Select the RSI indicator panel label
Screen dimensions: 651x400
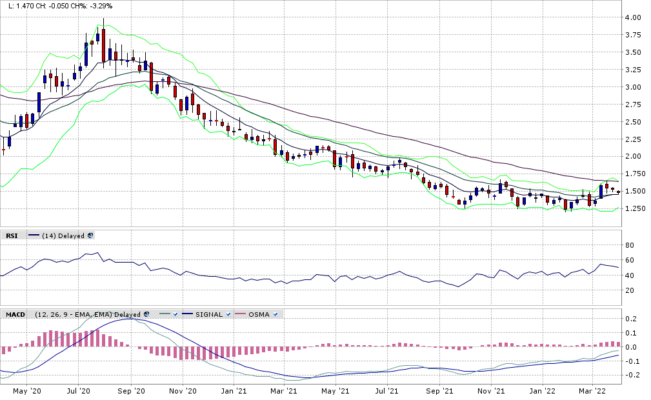[12, 235]
